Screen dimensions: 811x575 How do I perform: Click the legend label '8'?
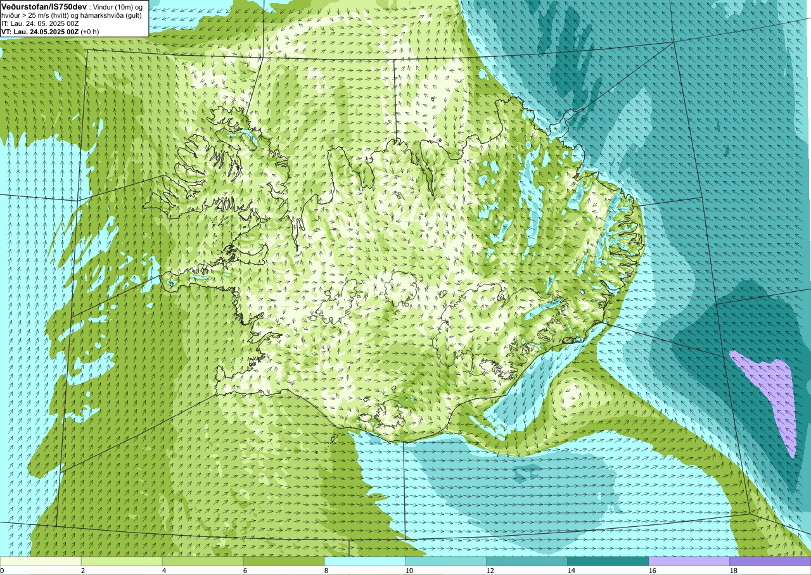coord(326,571)
